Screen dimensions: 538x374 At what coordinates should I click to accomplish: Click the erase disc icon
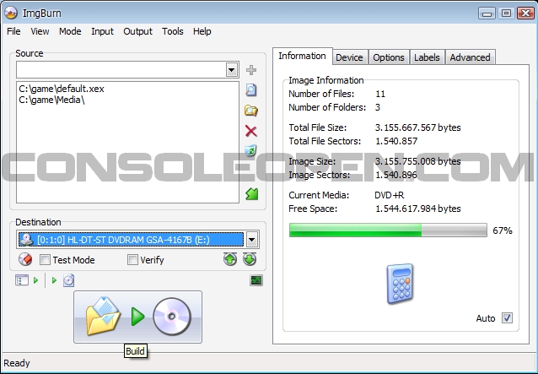[x=25, y=260]
